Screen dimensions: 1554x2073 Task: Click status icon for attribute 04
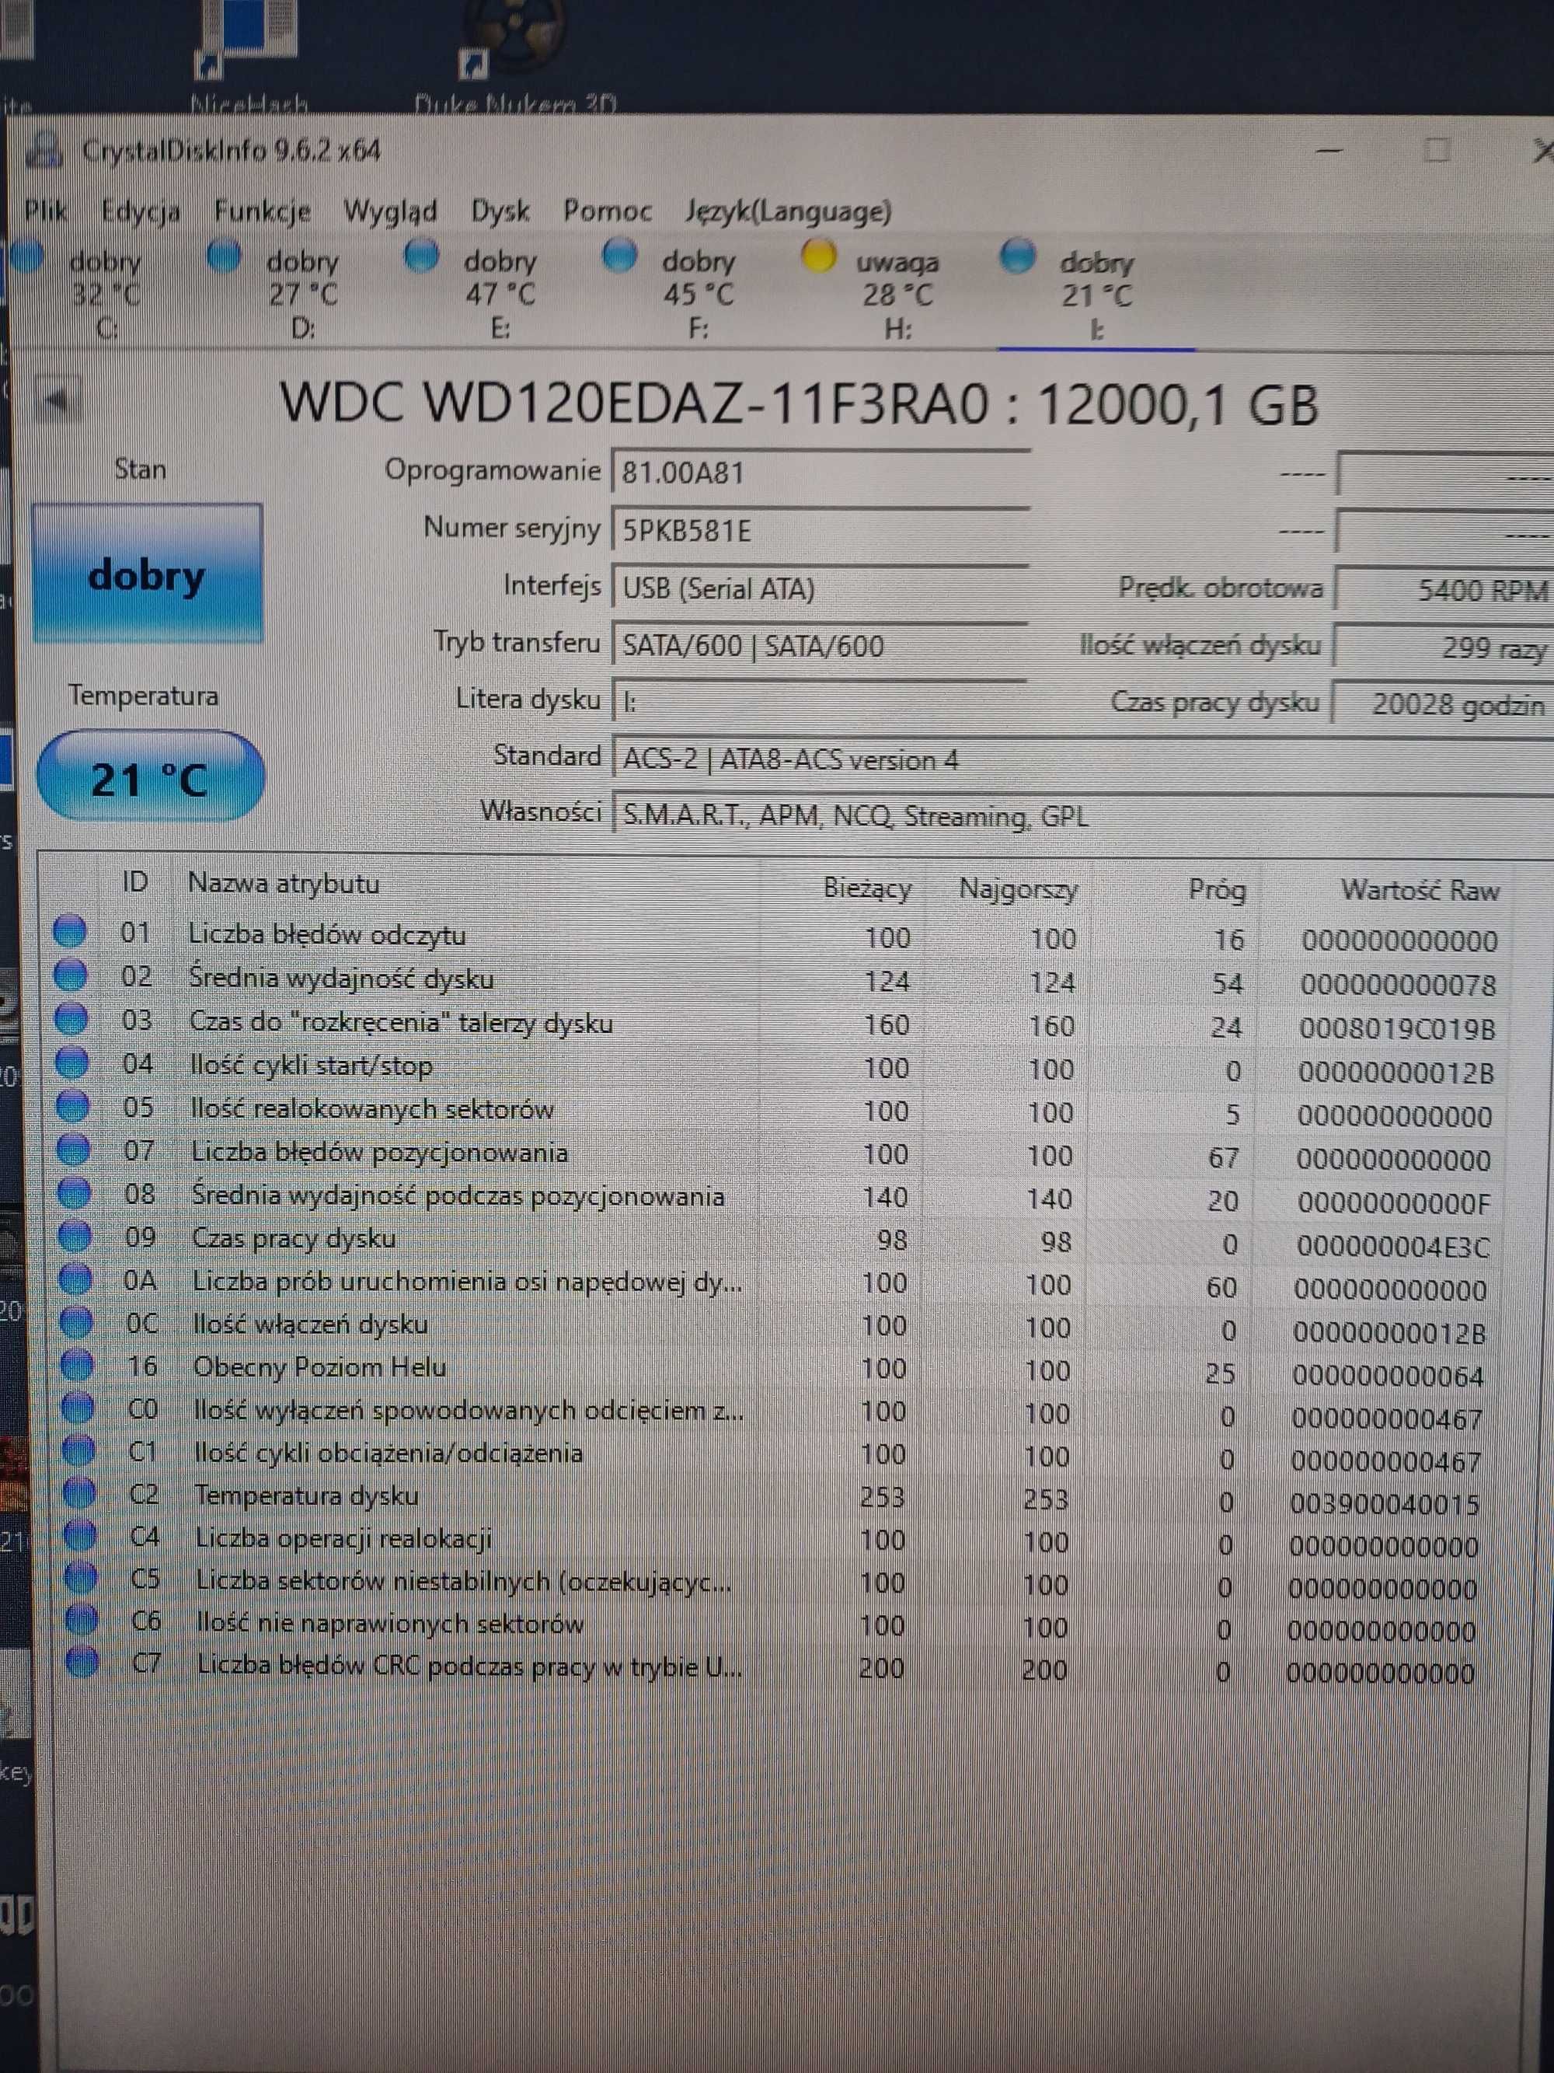point(72,1062)
